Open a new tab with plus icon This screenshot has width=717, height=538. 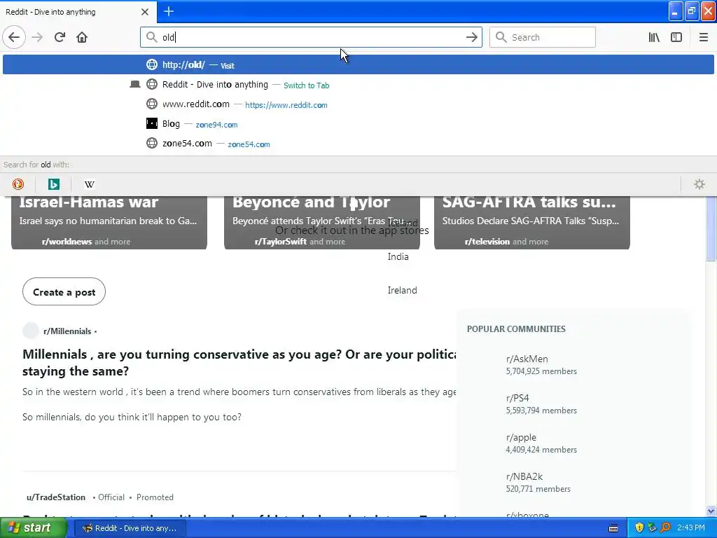point(169,11)
